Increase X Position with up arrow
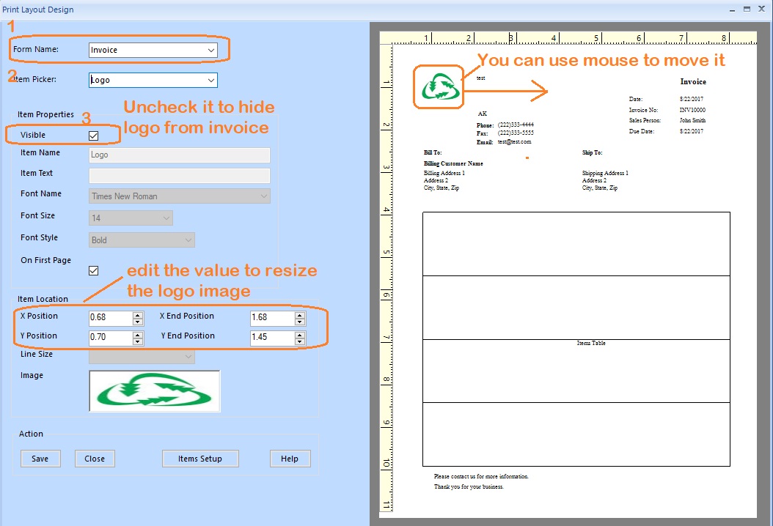Image resolution: width=773 pixels, height=526 pixels. click(138, 315)
